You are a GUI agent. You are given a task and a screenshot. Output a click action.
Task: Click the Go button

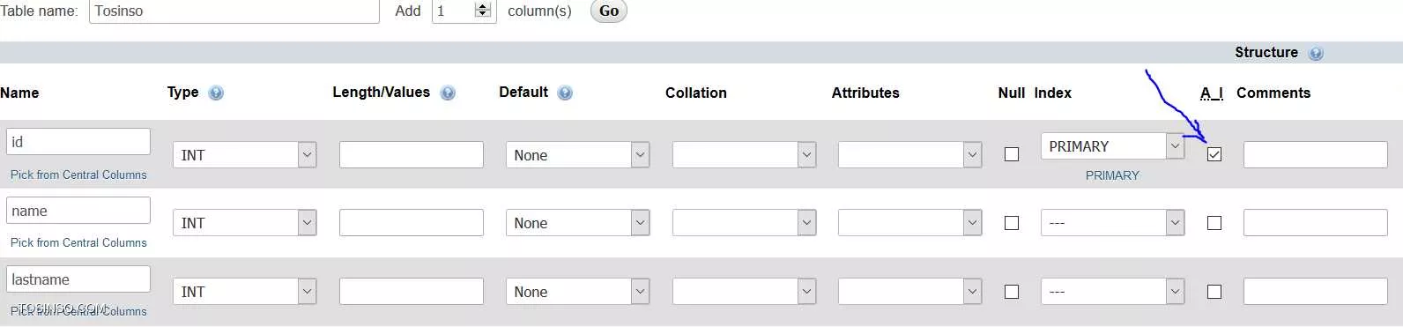609,11
